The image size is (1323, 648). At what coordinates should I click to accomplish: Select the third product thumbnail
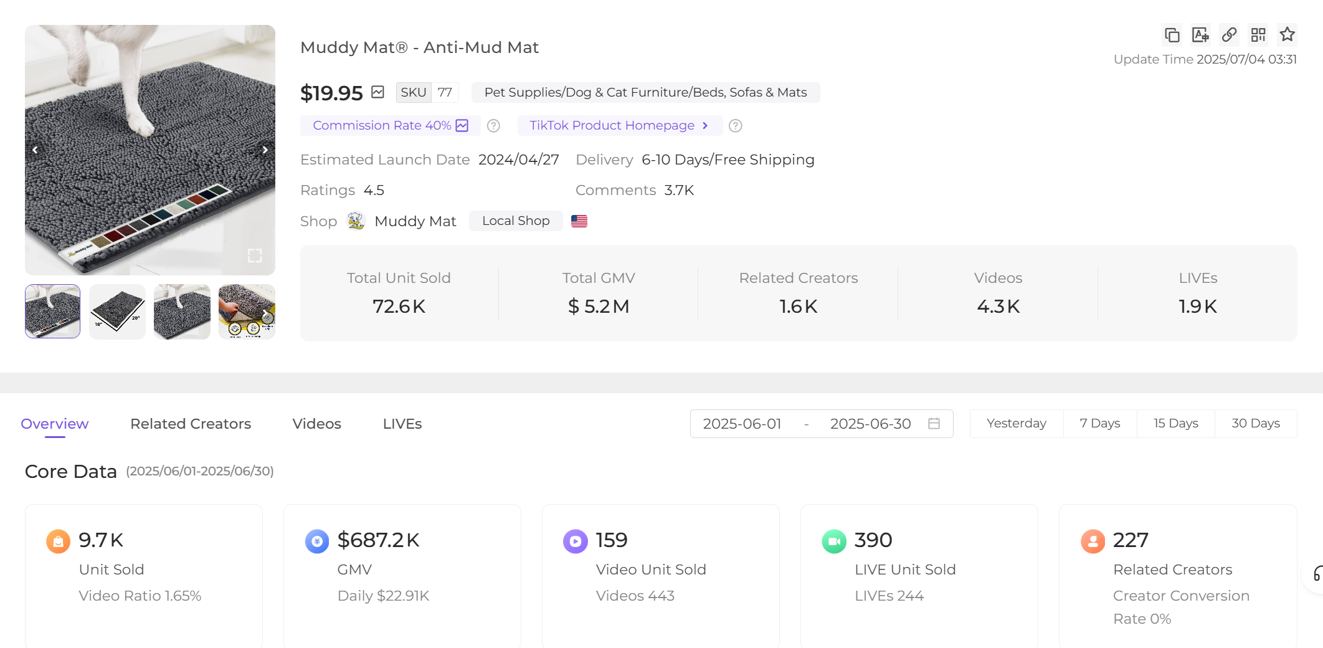(x=182, y=312)
